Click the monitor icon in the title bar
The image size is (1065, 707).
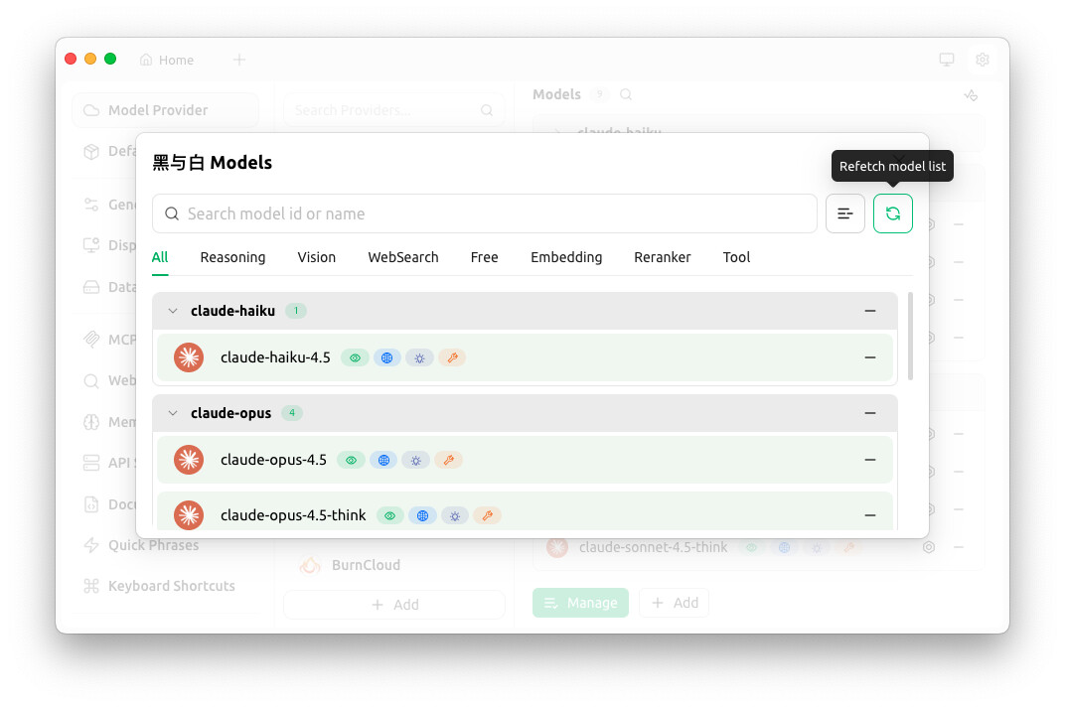click(947, 60)
